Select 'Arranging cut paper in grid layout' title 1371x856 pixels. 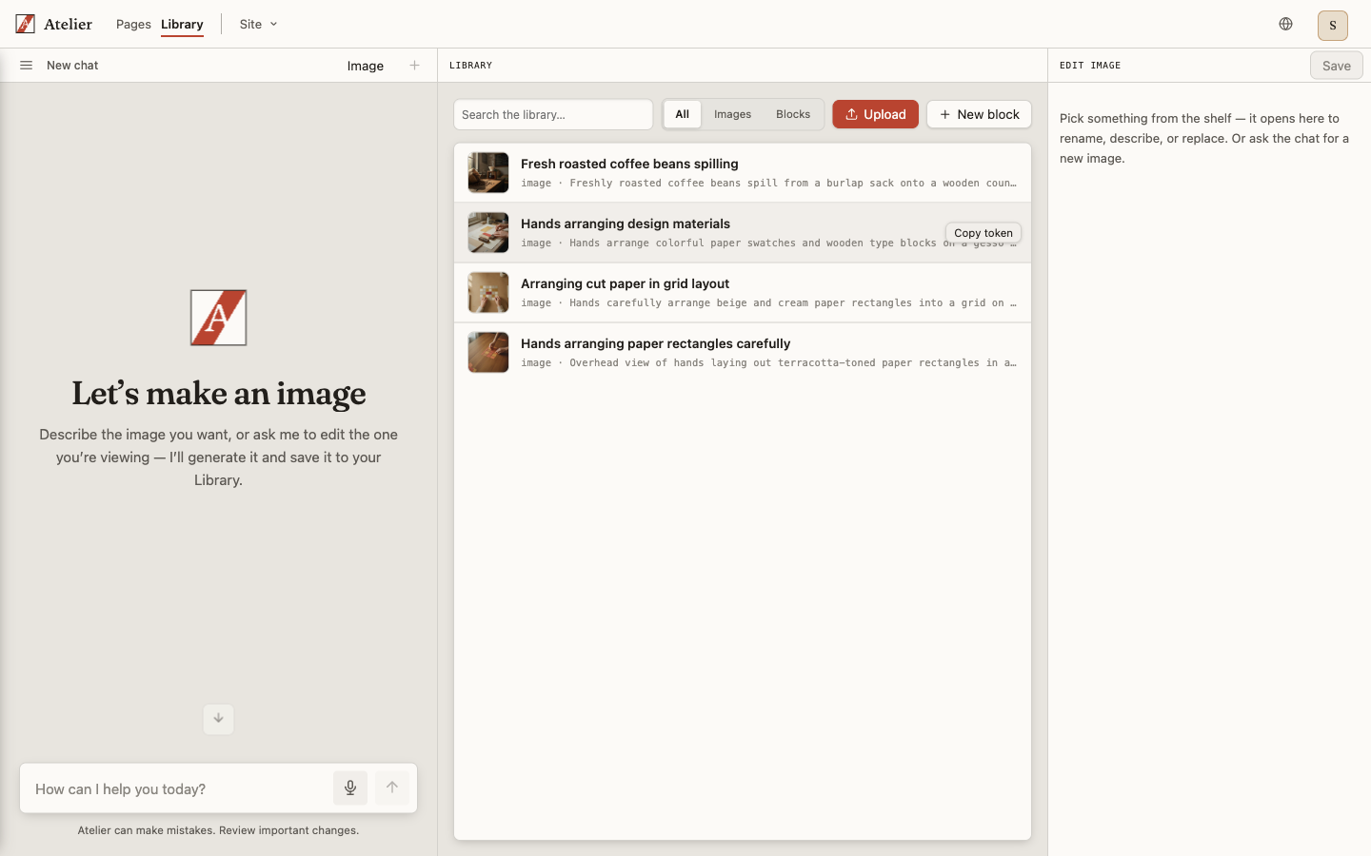[625, 283]
